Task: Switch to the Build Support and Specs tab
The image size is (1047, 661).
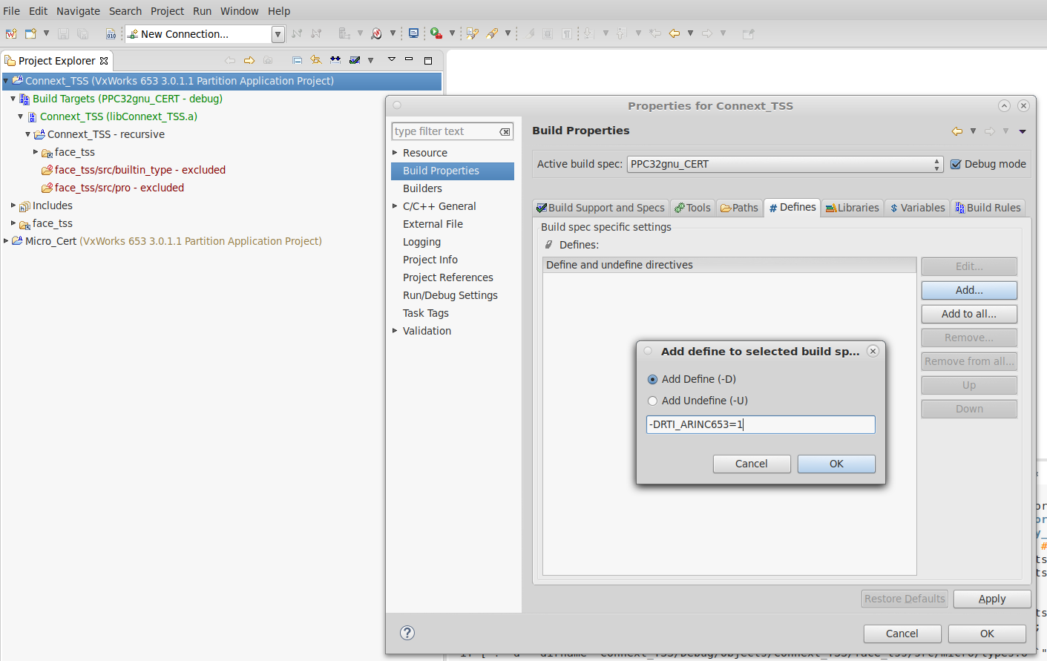Action: pos(600,208)
